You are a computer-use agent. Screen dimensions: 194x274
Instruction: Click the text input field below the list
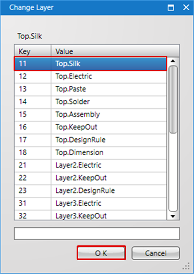coord(97,233)
